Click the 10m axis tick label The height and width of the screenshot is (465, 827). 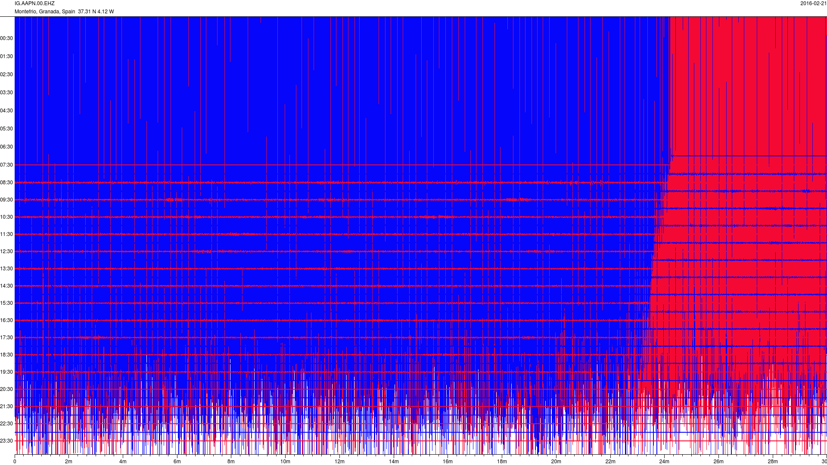pyautogui.click(x=285, y=462)
